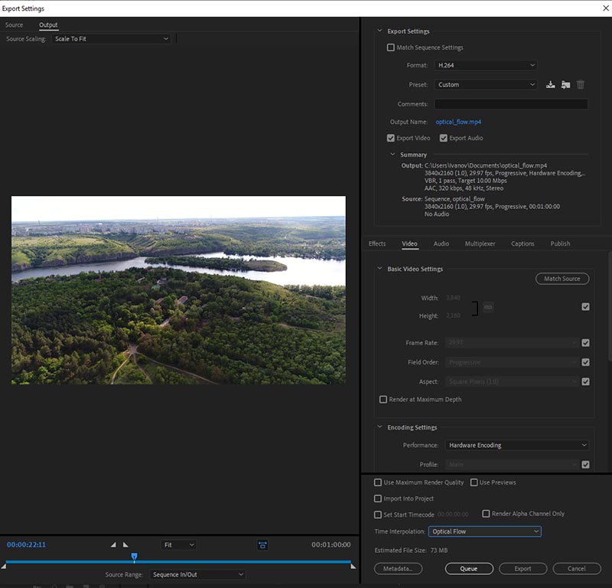Toggle the Width/Height match source checkbox

tap(585, 307)
